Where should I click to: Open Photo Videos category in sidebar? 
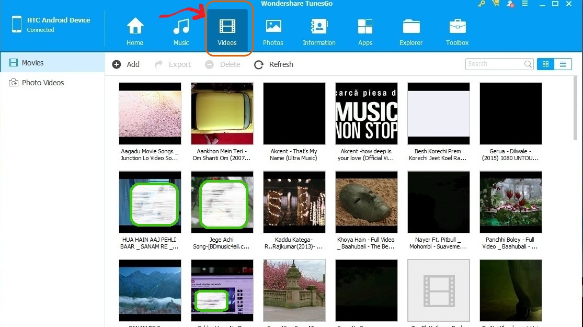(x=42, y=83)
